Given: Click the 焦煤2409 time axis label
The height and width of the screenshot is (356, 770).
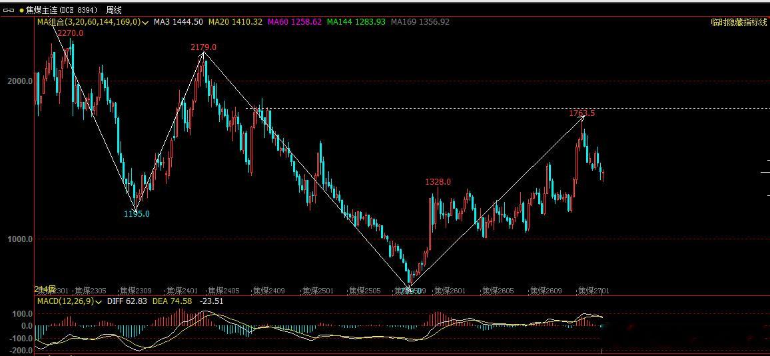Looking at the screenshot, I should click(x=268, y=291).
